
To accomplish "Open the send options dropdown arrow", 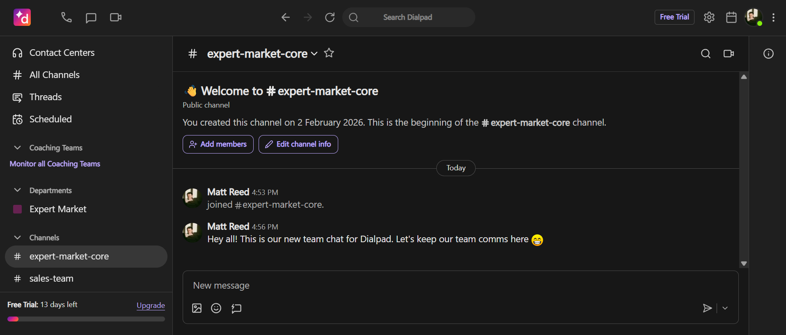I will [x=725, y=308].
